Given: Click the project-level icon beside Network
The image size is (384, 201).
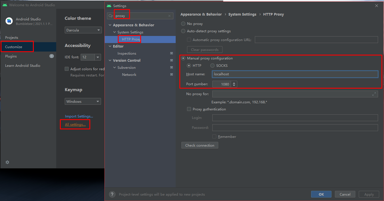Looking at the screenshot, I should tap(171, 74).
